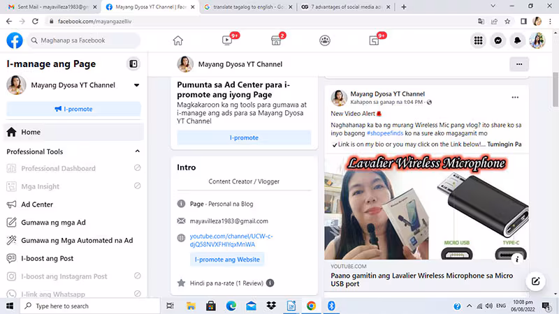Click the Windows Type here to search box
Screen dimensions: 559x314
(x=90, y=306)
